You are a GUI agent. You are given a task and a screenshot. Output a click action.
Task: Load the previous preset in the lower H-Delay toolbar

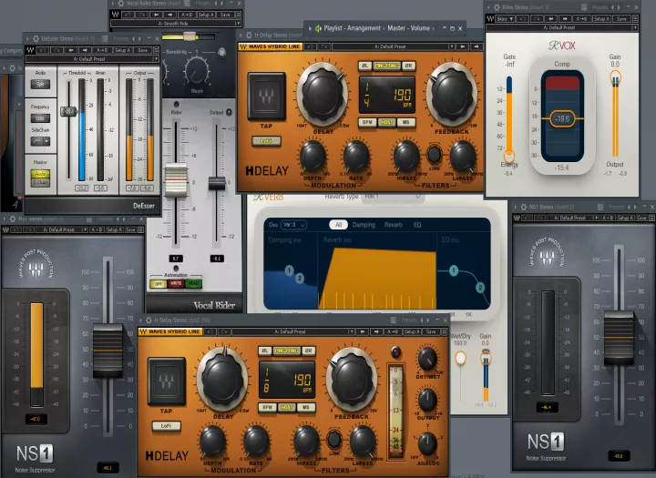363,331
